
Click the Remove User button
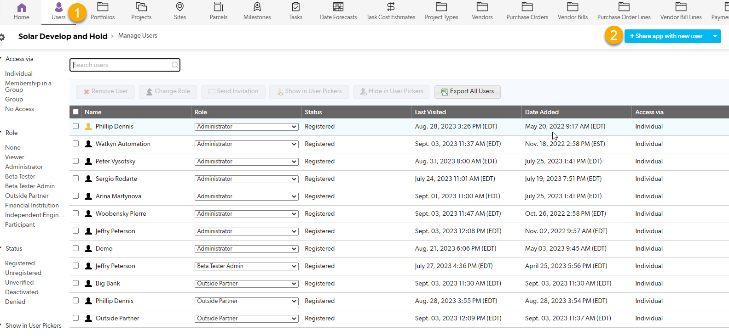tap(105, 92)
